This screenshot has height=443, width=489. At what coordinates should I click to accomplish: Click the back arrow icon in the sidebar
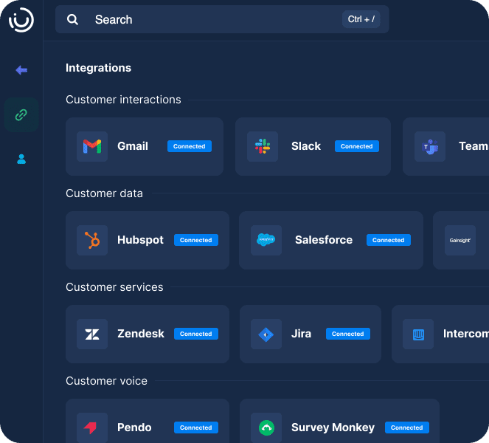point(21,70)
